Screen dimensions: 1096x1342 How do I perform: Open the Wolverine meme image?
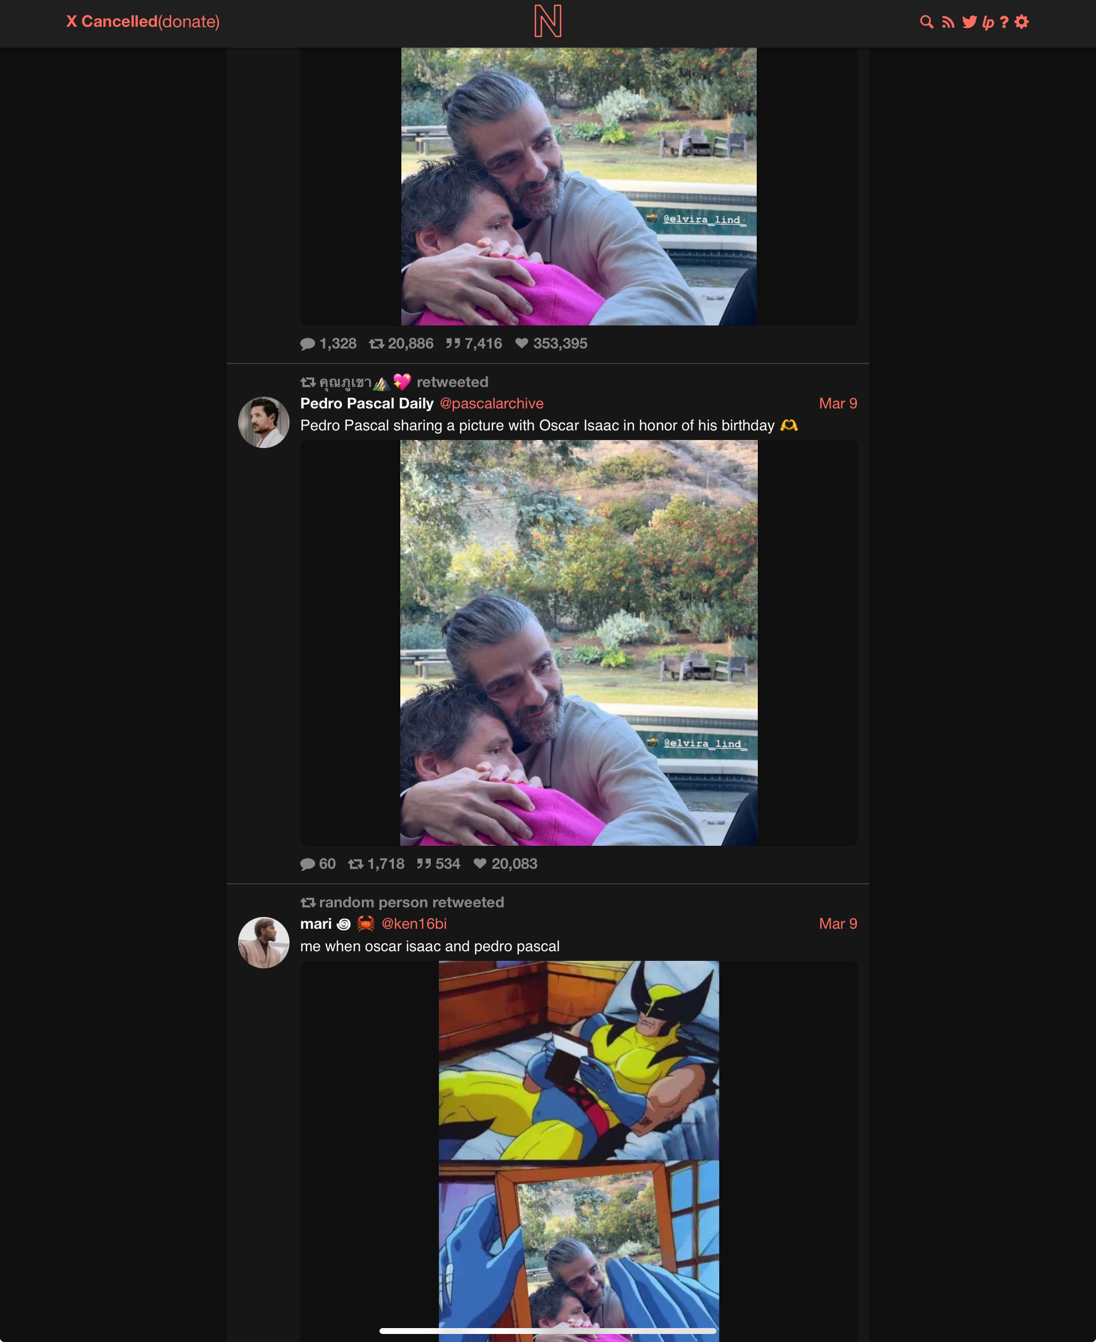tap(579, 1151)
